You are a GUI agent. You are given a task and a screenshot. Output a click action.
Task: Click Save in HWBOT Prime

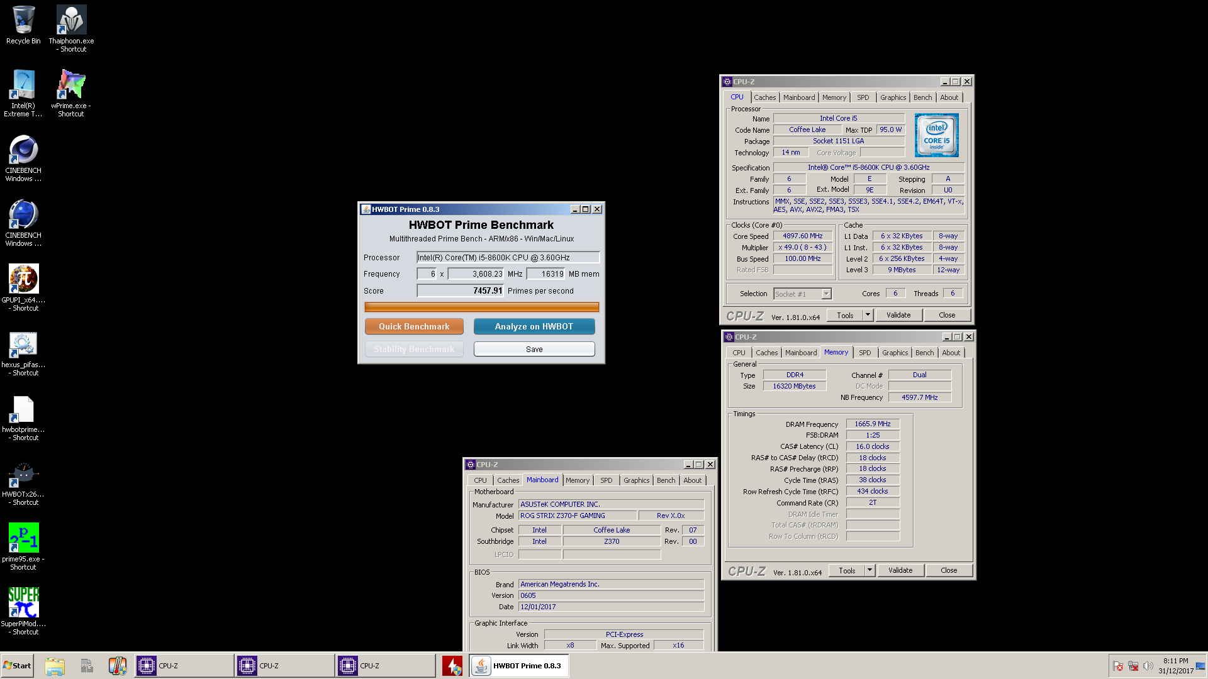pyautogui.click(x=534, y=349)
